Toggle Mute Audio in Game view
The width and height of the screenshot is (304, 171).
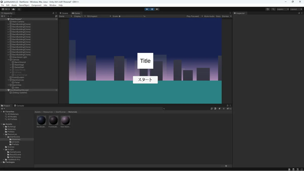209,16
